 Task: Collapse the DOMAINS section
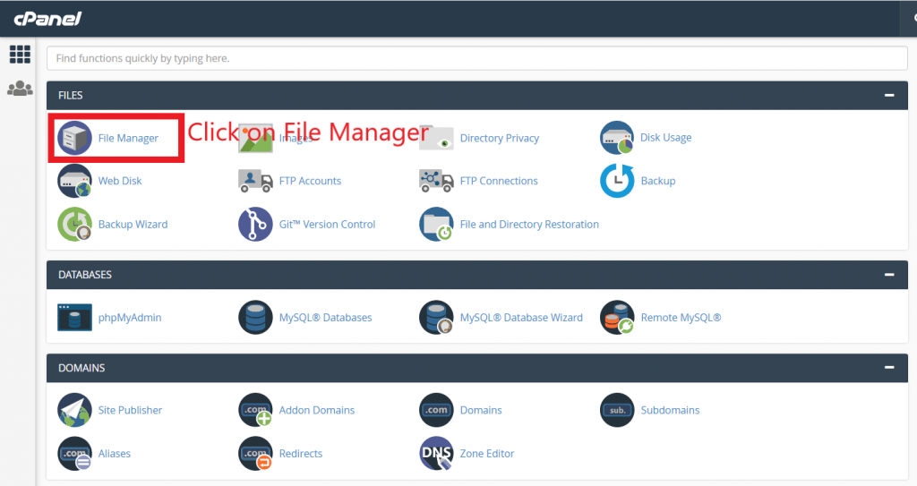tap(889, 368)
